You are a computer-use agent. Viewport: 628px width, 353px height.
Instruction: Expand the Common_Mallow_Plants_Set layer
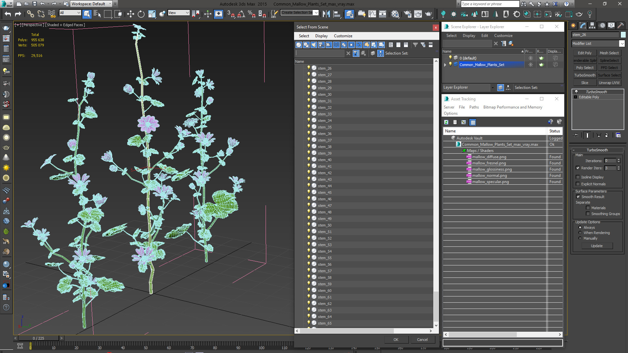445,65
